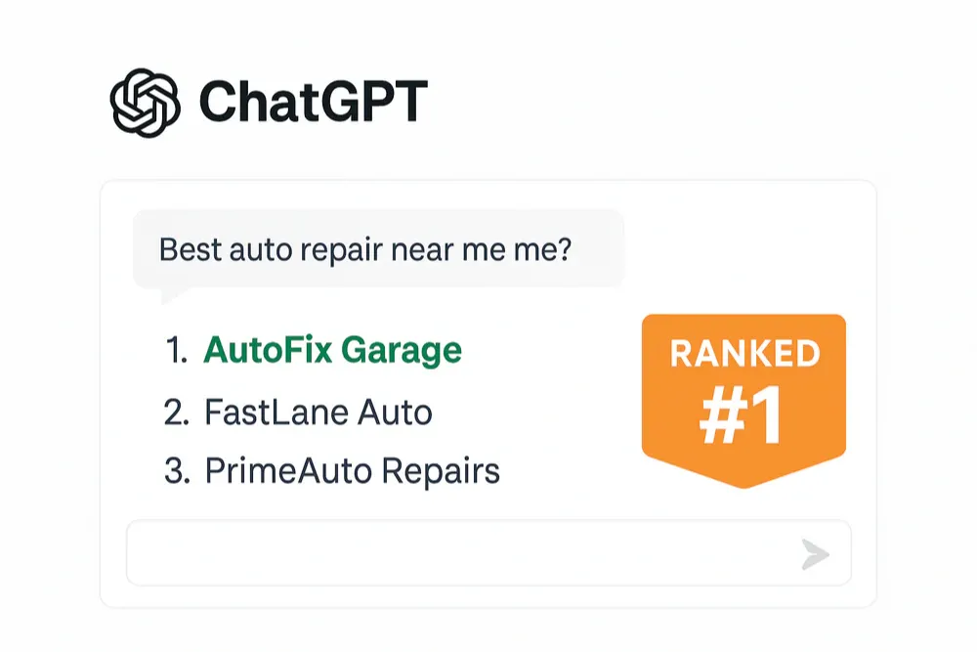Click the speech bubble tail pointer
The height and width of the screenshot is (652, 977).
point(171,295)
